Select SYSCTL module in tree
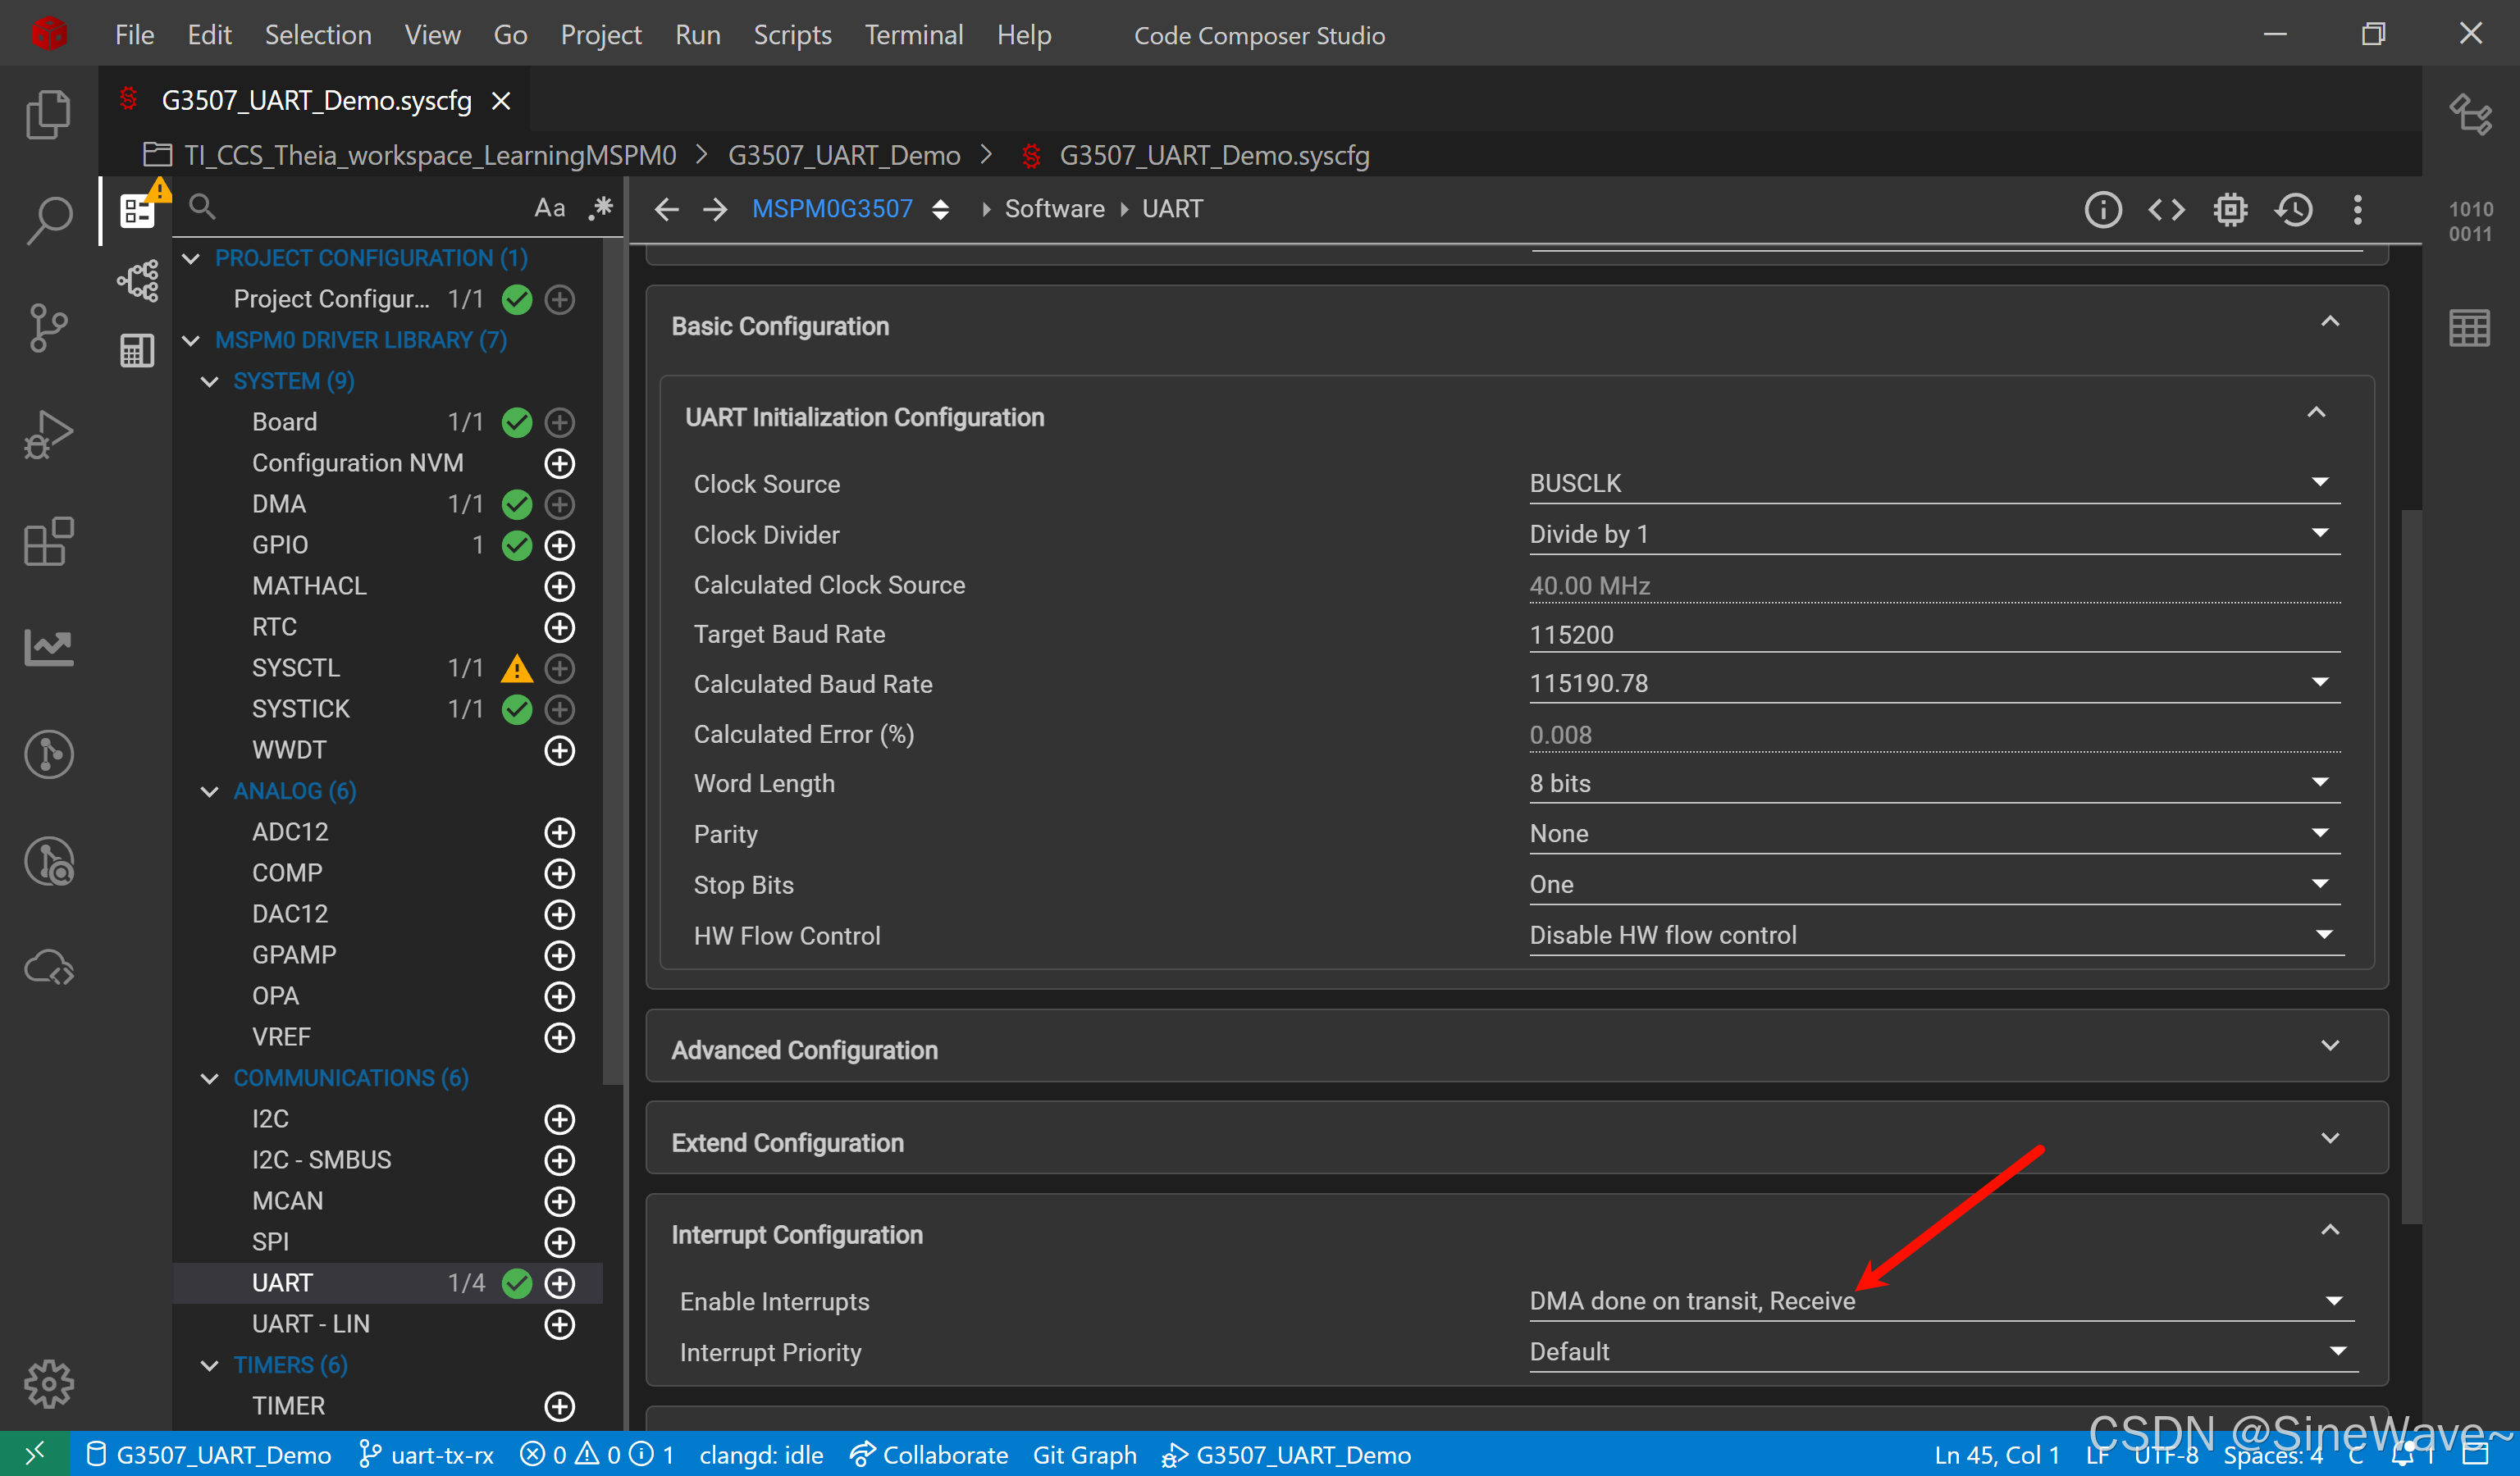This screenshot has height=1476, width=2520. pos(295,667)
